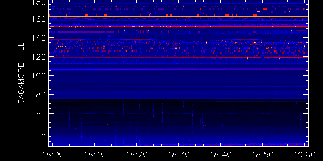Click the 18:10 time axis label
Screen dimensions: 323x161
[x=94, y=154]
